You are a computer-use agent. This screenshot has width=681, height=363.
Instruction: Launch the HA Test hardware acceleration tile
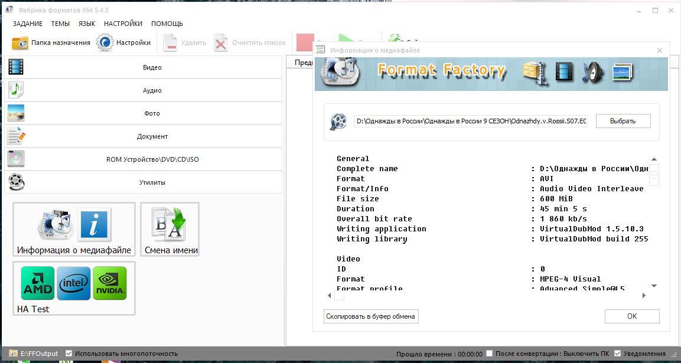point(74,288)
